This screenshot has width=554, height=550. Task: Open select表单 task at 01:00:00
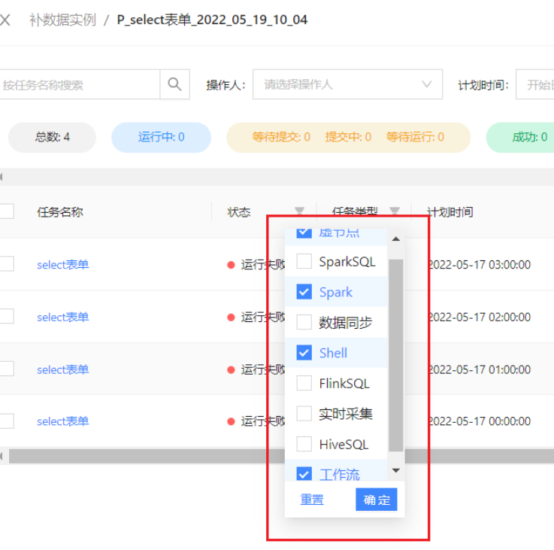63,369
